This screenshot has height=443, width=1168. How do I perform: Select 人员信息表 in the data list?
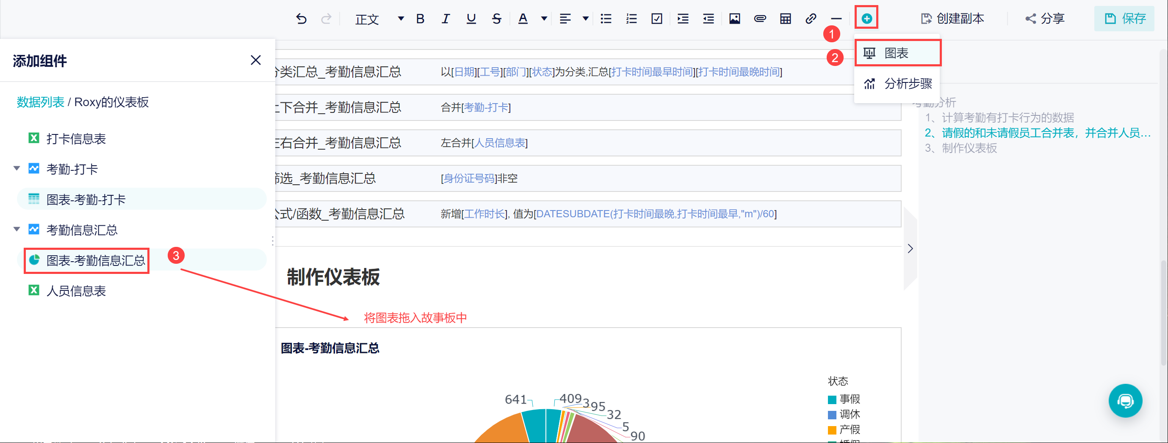(x=76, y=290)
